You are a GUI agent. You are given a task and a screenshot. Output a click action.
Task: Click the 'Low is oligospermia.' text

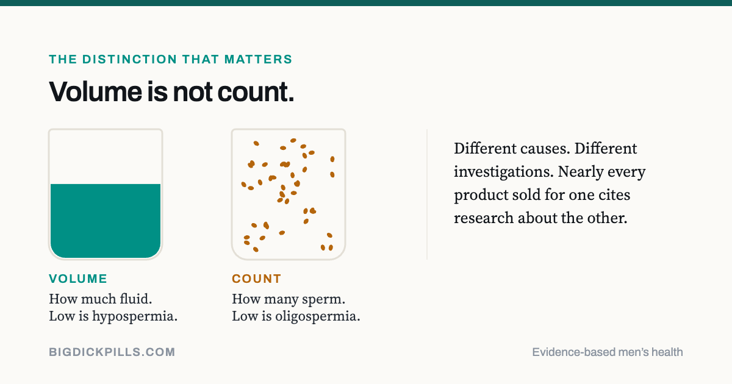(x=296, y=317)
